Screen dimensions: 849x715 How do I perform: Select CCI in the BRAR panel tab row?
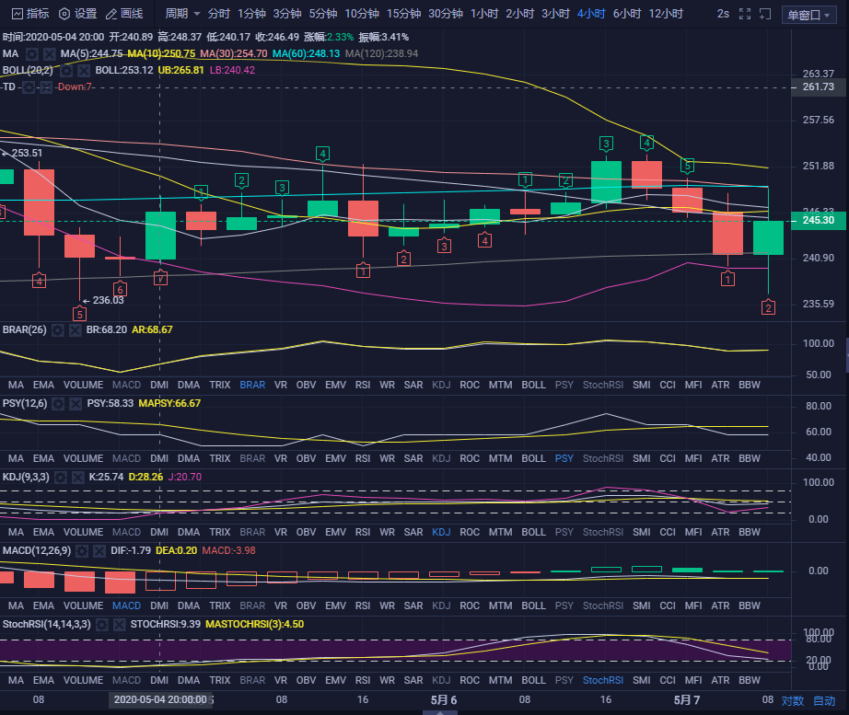pos(668,385)
